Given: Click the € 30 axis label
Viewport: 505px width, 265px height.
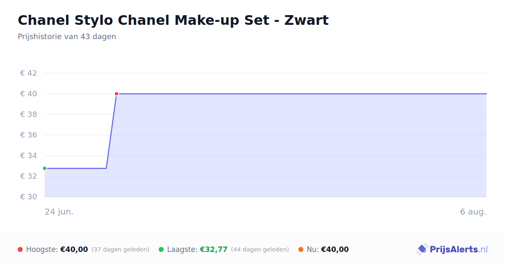Looking at the screenshot, I should [29, 197].
